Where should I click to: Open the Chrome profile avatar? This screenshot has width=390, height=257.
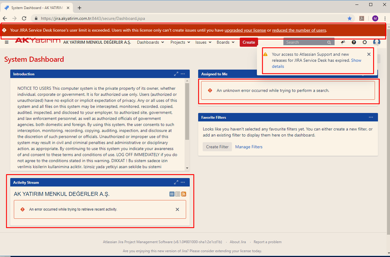pyautogui.click(x=375, y=18)
